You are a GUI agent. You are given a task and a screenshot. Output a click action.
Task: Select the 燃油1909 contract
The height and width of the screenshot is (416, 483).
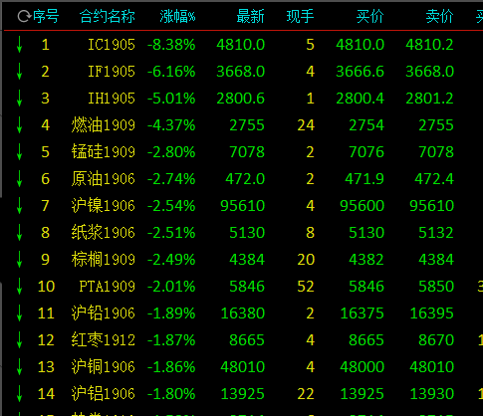tap(104, 125)
